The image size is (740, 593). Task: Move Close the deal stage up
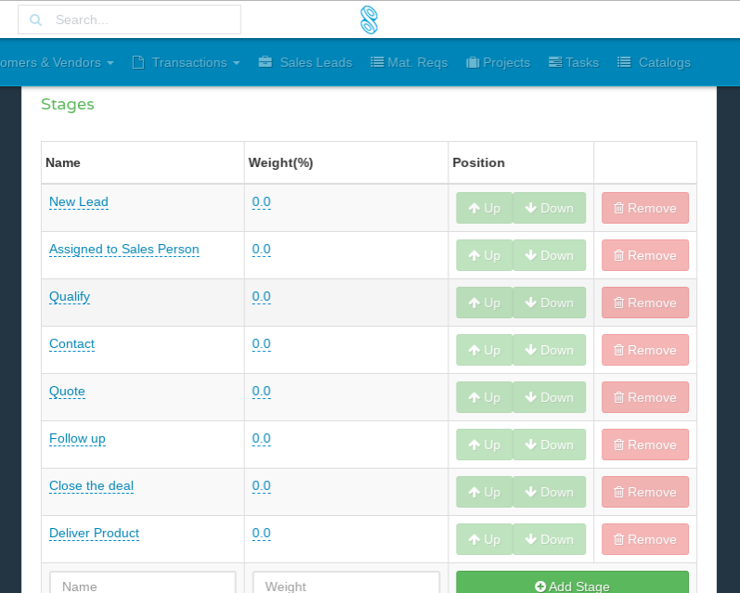coord(484,492)
